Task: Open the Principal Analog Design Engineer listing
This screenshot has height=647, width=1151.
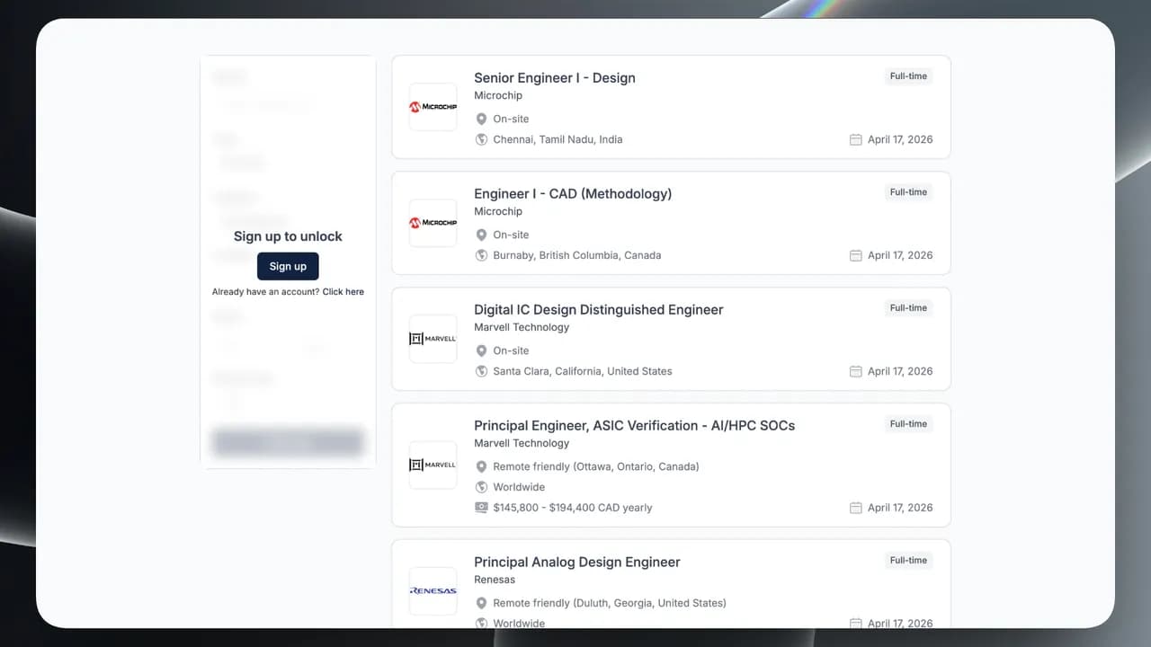Action: (x=577, y=563)
